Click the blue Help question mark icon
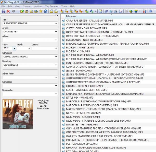 coord(151,11)
